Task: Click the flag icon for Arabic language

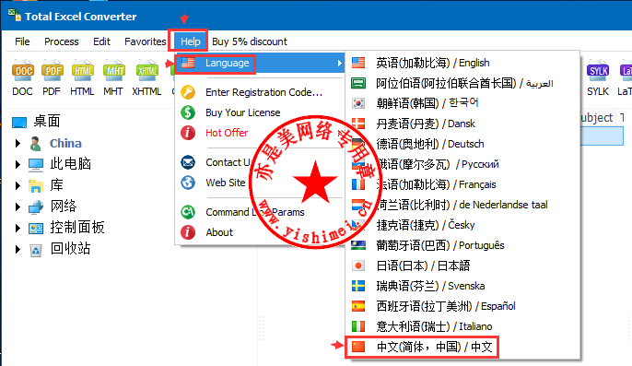Action: pyautogui.click(x=357, y=83)
